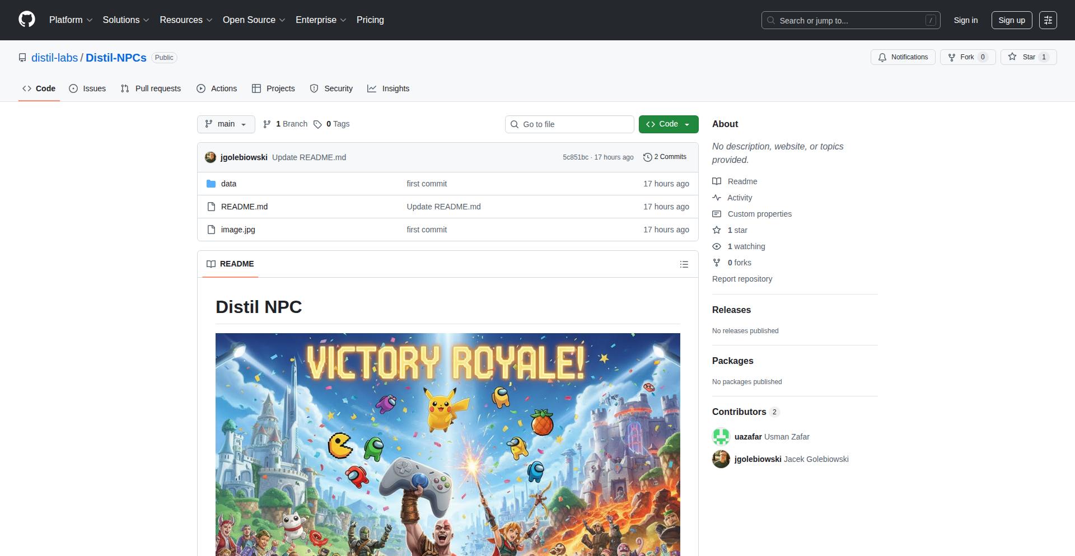Screen dimensions: 1075x556
Task: Click the tag icon beside '0 Tags'
Action: click(317, 124)
